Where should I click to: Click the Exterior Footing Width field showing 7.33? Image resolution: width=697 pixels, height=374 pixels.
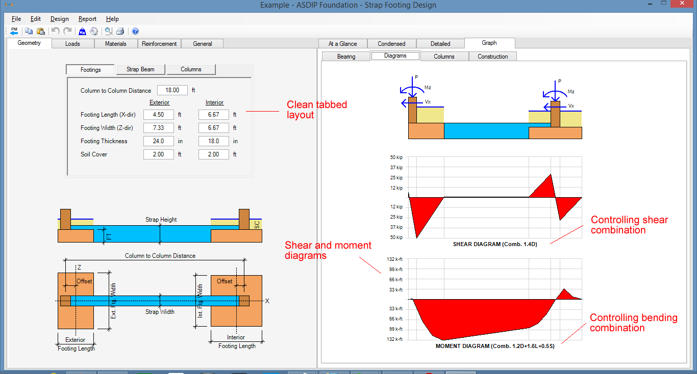(x=159, y=128)
